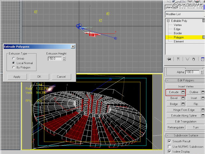
Task: Disable Smooth Result checkbox
Action: pos(169,141)
